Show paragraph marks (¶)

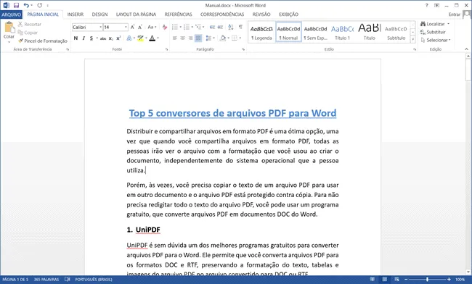pos(241,28)
